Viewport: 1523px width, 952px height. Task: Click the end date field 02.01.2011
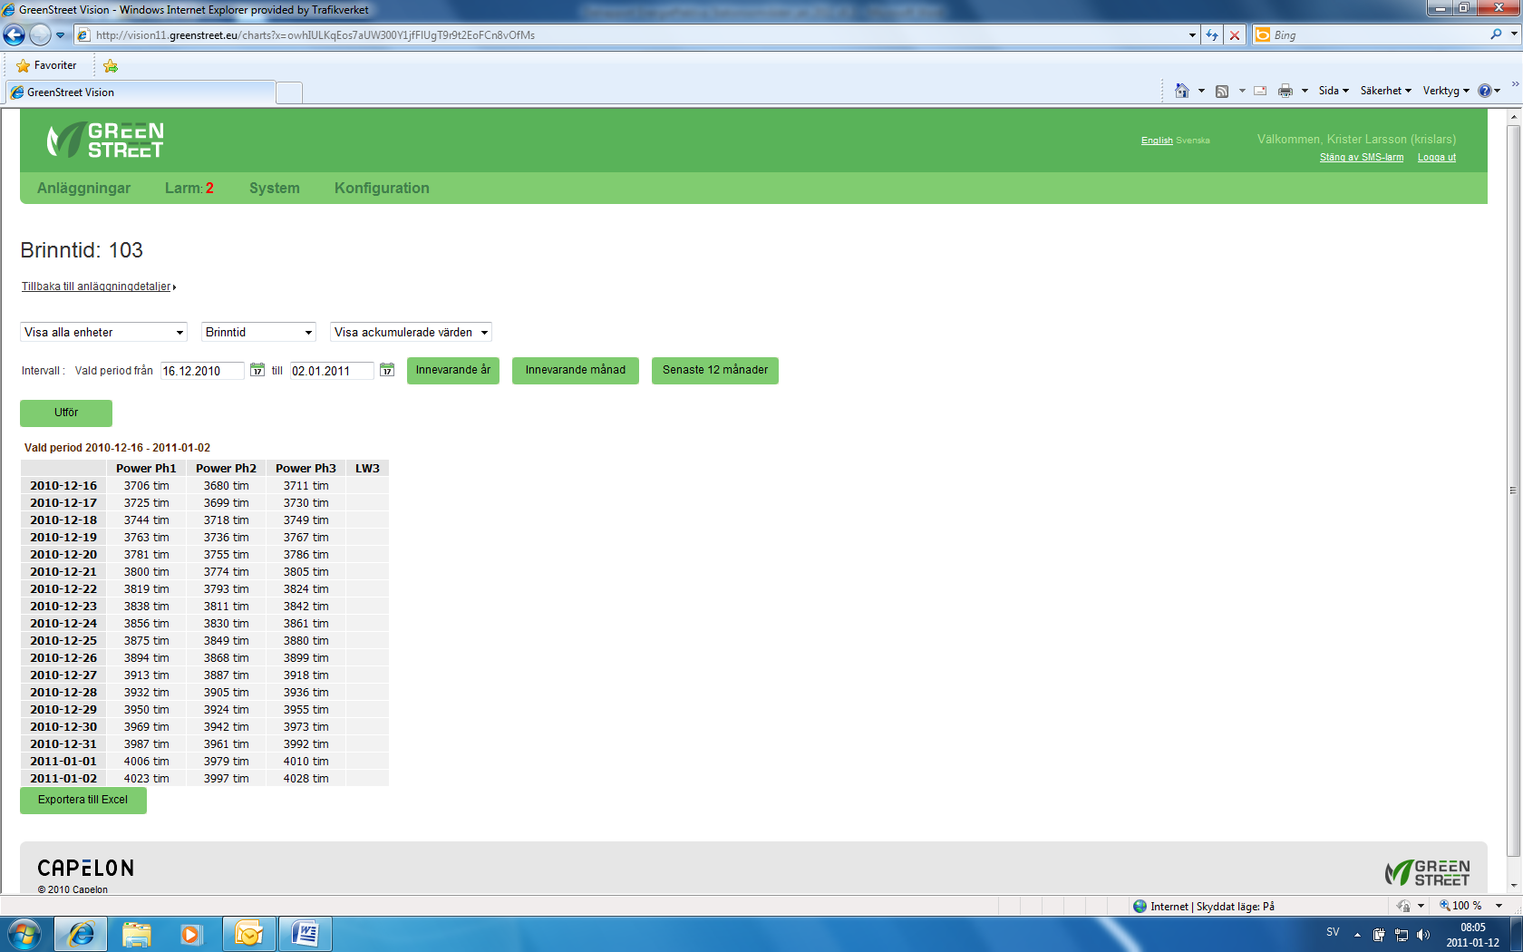click(332, 371)
